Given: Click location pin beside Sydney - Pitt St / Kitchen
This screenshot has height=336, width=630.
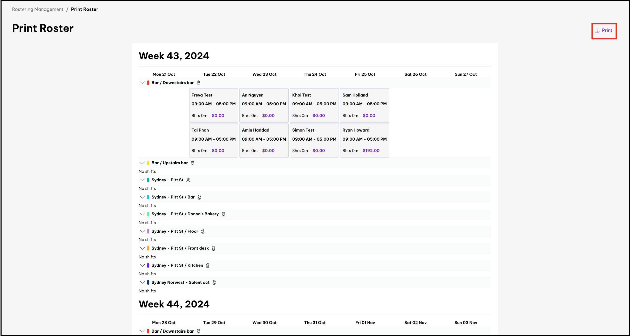Looking at the screenshot, I should pos(208,265).
